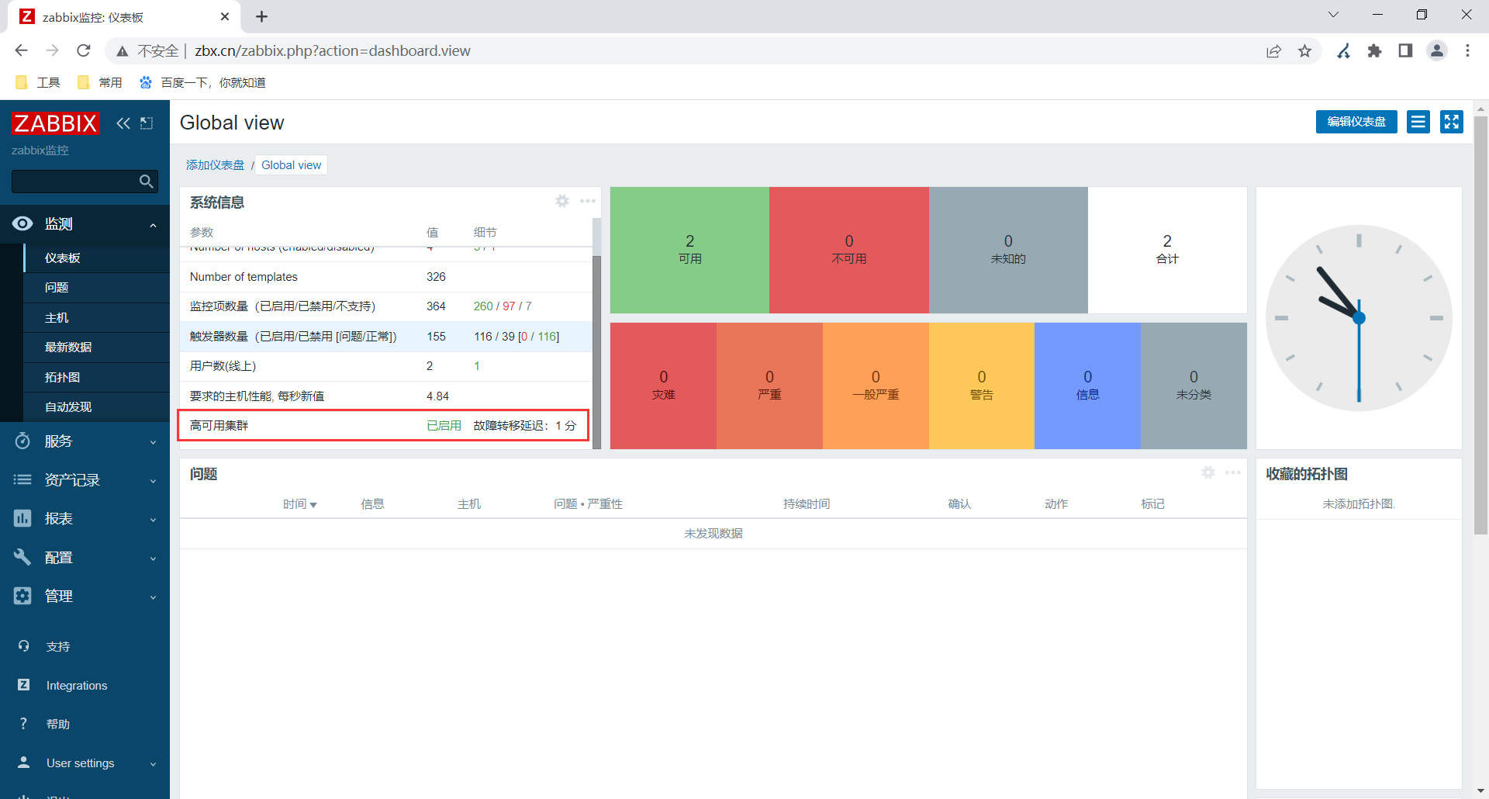Select the Global view breadcrumb link

(x=291, y=165)
